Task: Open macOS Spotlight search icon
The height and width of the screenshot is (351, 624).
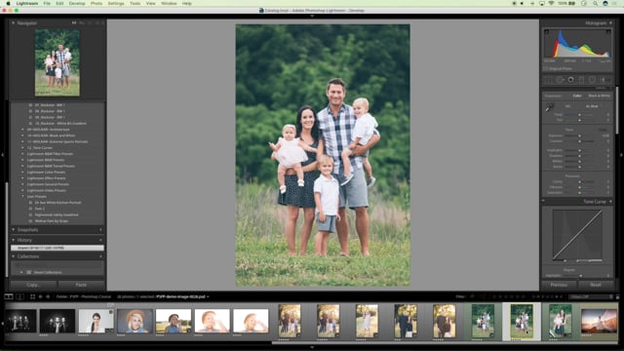Action: [x=595, y=4]
